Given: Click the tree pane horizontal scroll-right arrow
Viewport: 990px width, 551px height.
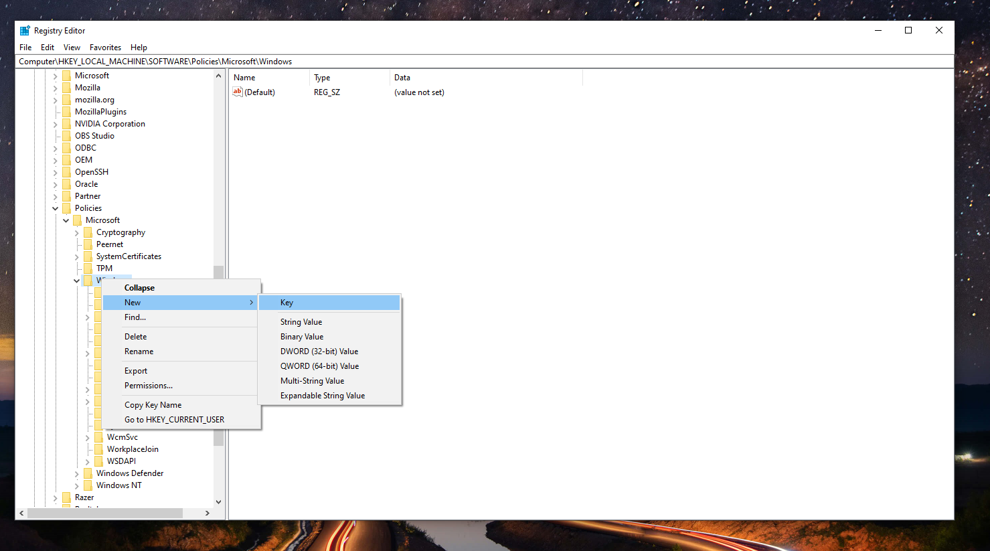Looking at the screenshot, I should pyautogui.click(x=208, y=514).
